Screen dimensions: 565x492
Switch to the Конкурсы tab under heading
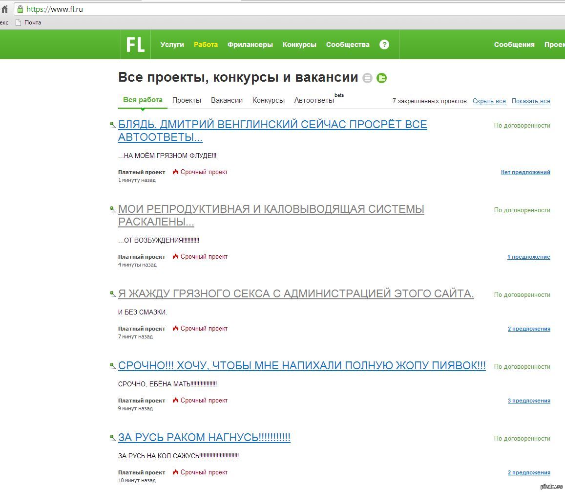(269, 100)
